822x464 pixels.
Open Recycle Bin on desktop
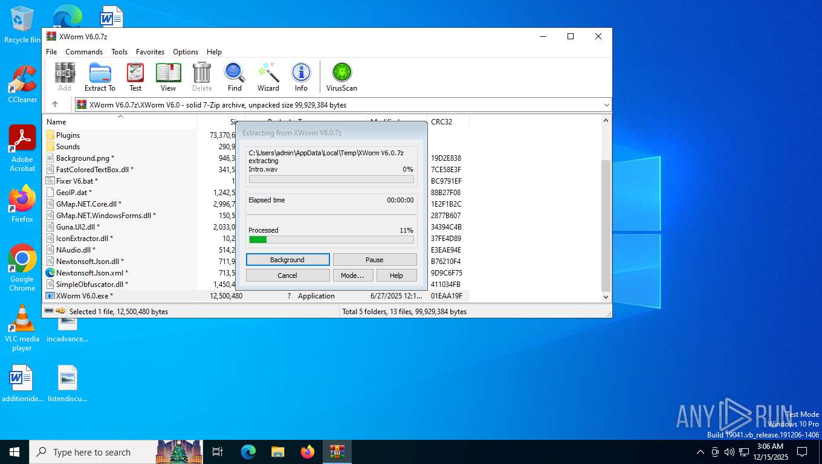pos(22,24)
